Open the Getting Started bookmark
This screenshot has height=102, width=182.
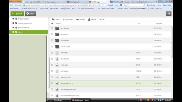pyautogui.click(x=65, y=8)
